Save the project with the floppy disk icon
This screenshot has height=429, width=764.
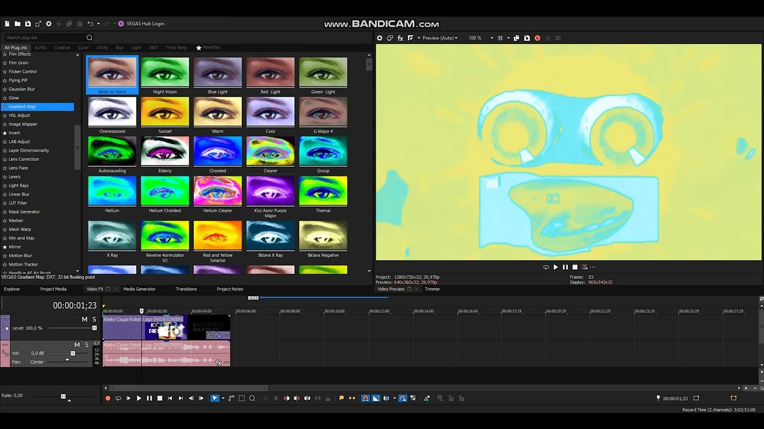[x=27, y=24]
